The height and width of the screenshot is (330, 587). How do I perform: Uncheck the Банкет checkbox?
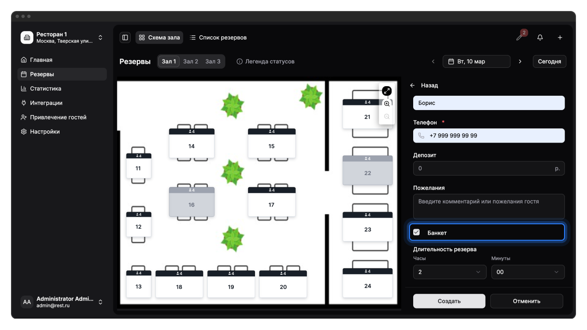point(416,232)
